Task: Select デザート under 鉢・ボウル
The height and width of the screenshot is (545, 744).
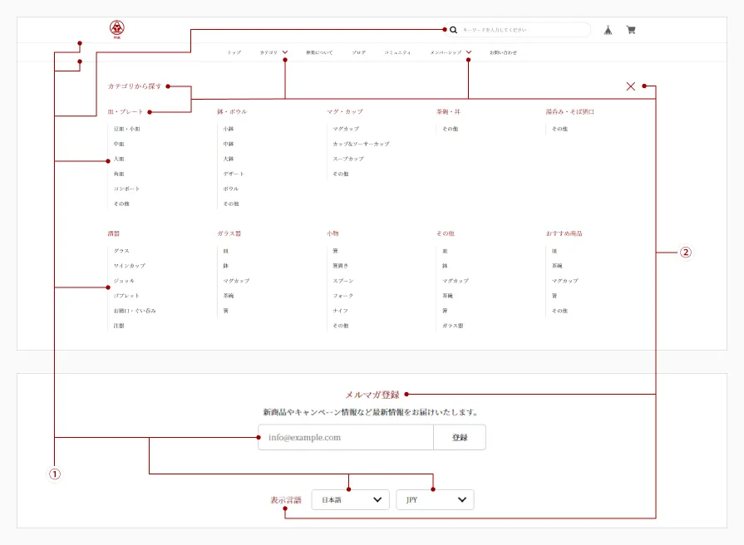Action: click(234, 174)
